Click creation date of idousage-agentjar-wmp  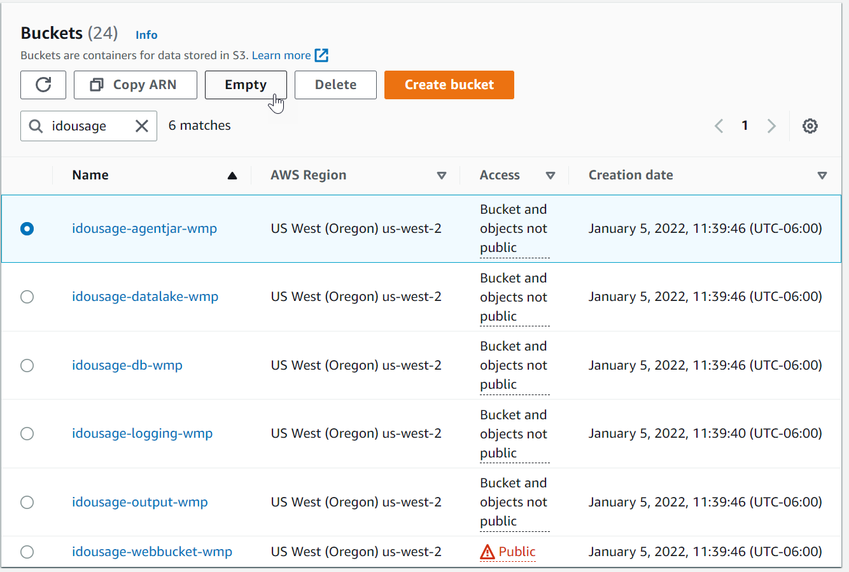pos(705,228)
